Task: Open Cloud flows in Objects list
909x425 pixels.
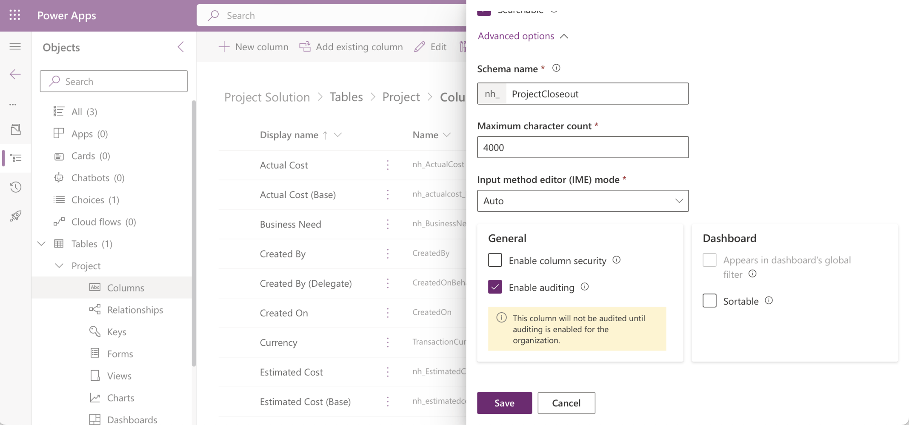Action: point(103,222)
